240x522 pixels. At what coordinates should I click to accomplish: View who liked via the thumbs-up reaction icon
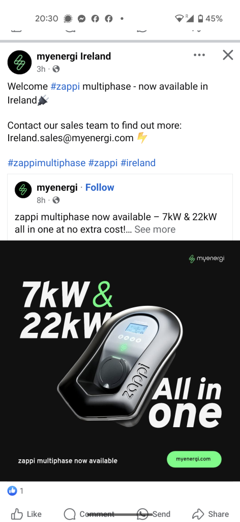coord(12,490)
